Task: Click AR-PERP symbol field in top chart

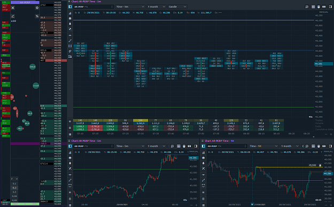Action: (x=94, y=7)
